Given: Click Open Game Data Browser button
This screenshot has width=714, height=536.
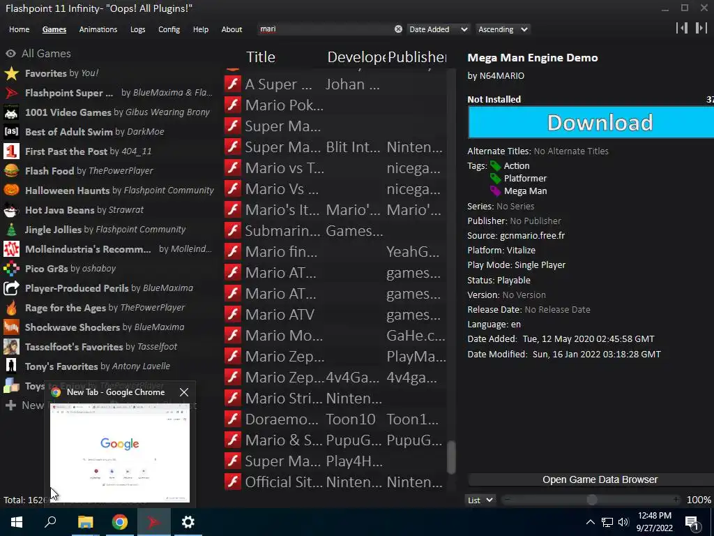Looking at the screenshot, I should tap(591, 479).
